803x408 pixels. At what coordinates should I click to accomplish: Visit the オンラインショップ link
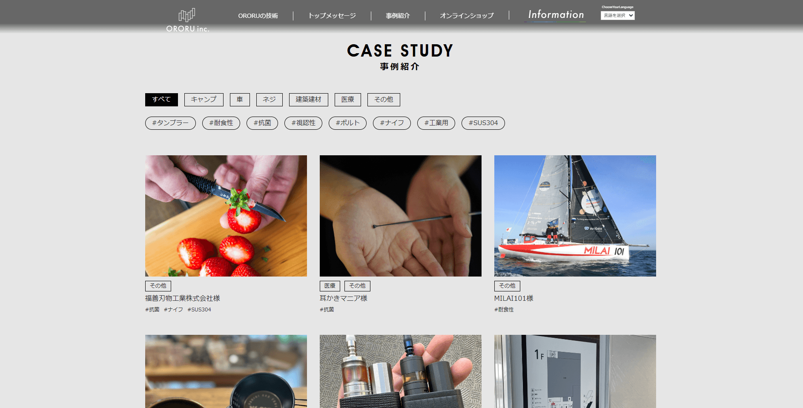coord(467,16)
